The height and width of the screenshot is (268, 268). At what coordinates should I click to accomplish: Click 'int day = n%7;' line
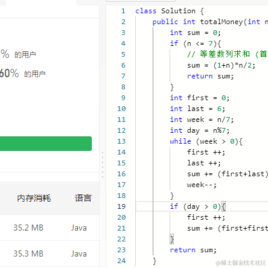tap(200, 130)
